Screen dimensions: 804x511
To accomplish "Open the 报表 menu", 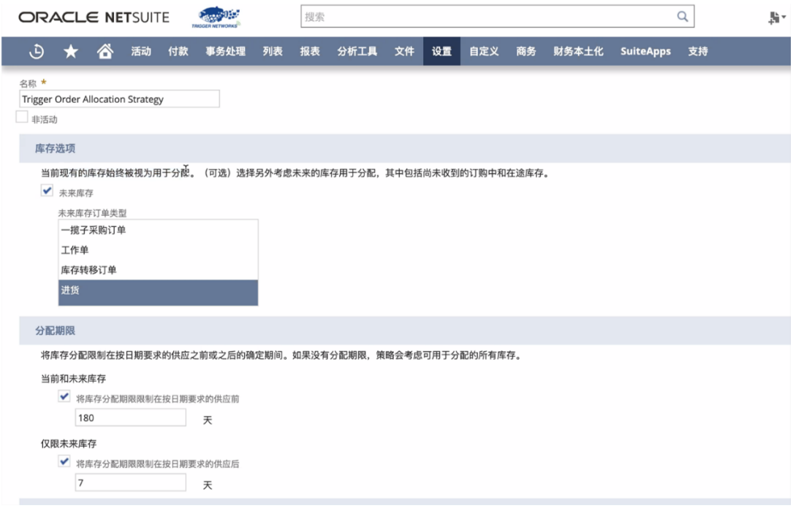I will click(x=310, y=51).
